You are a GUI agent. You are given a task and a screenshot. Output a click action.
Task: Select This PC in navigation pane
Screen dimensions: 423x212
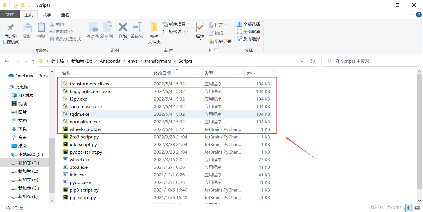click(19, 87)
